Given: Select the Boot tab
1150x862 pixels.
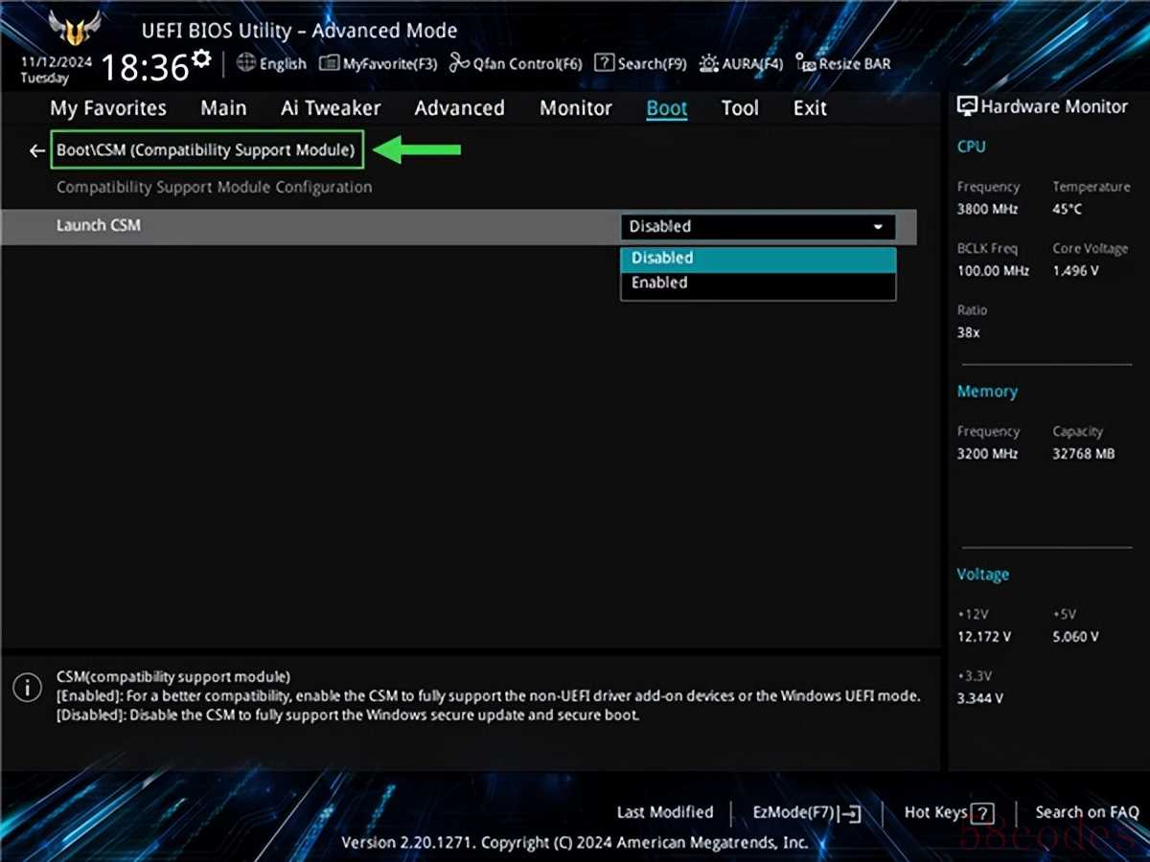Looking at the screenshot, I should click(x=667, y=108).
